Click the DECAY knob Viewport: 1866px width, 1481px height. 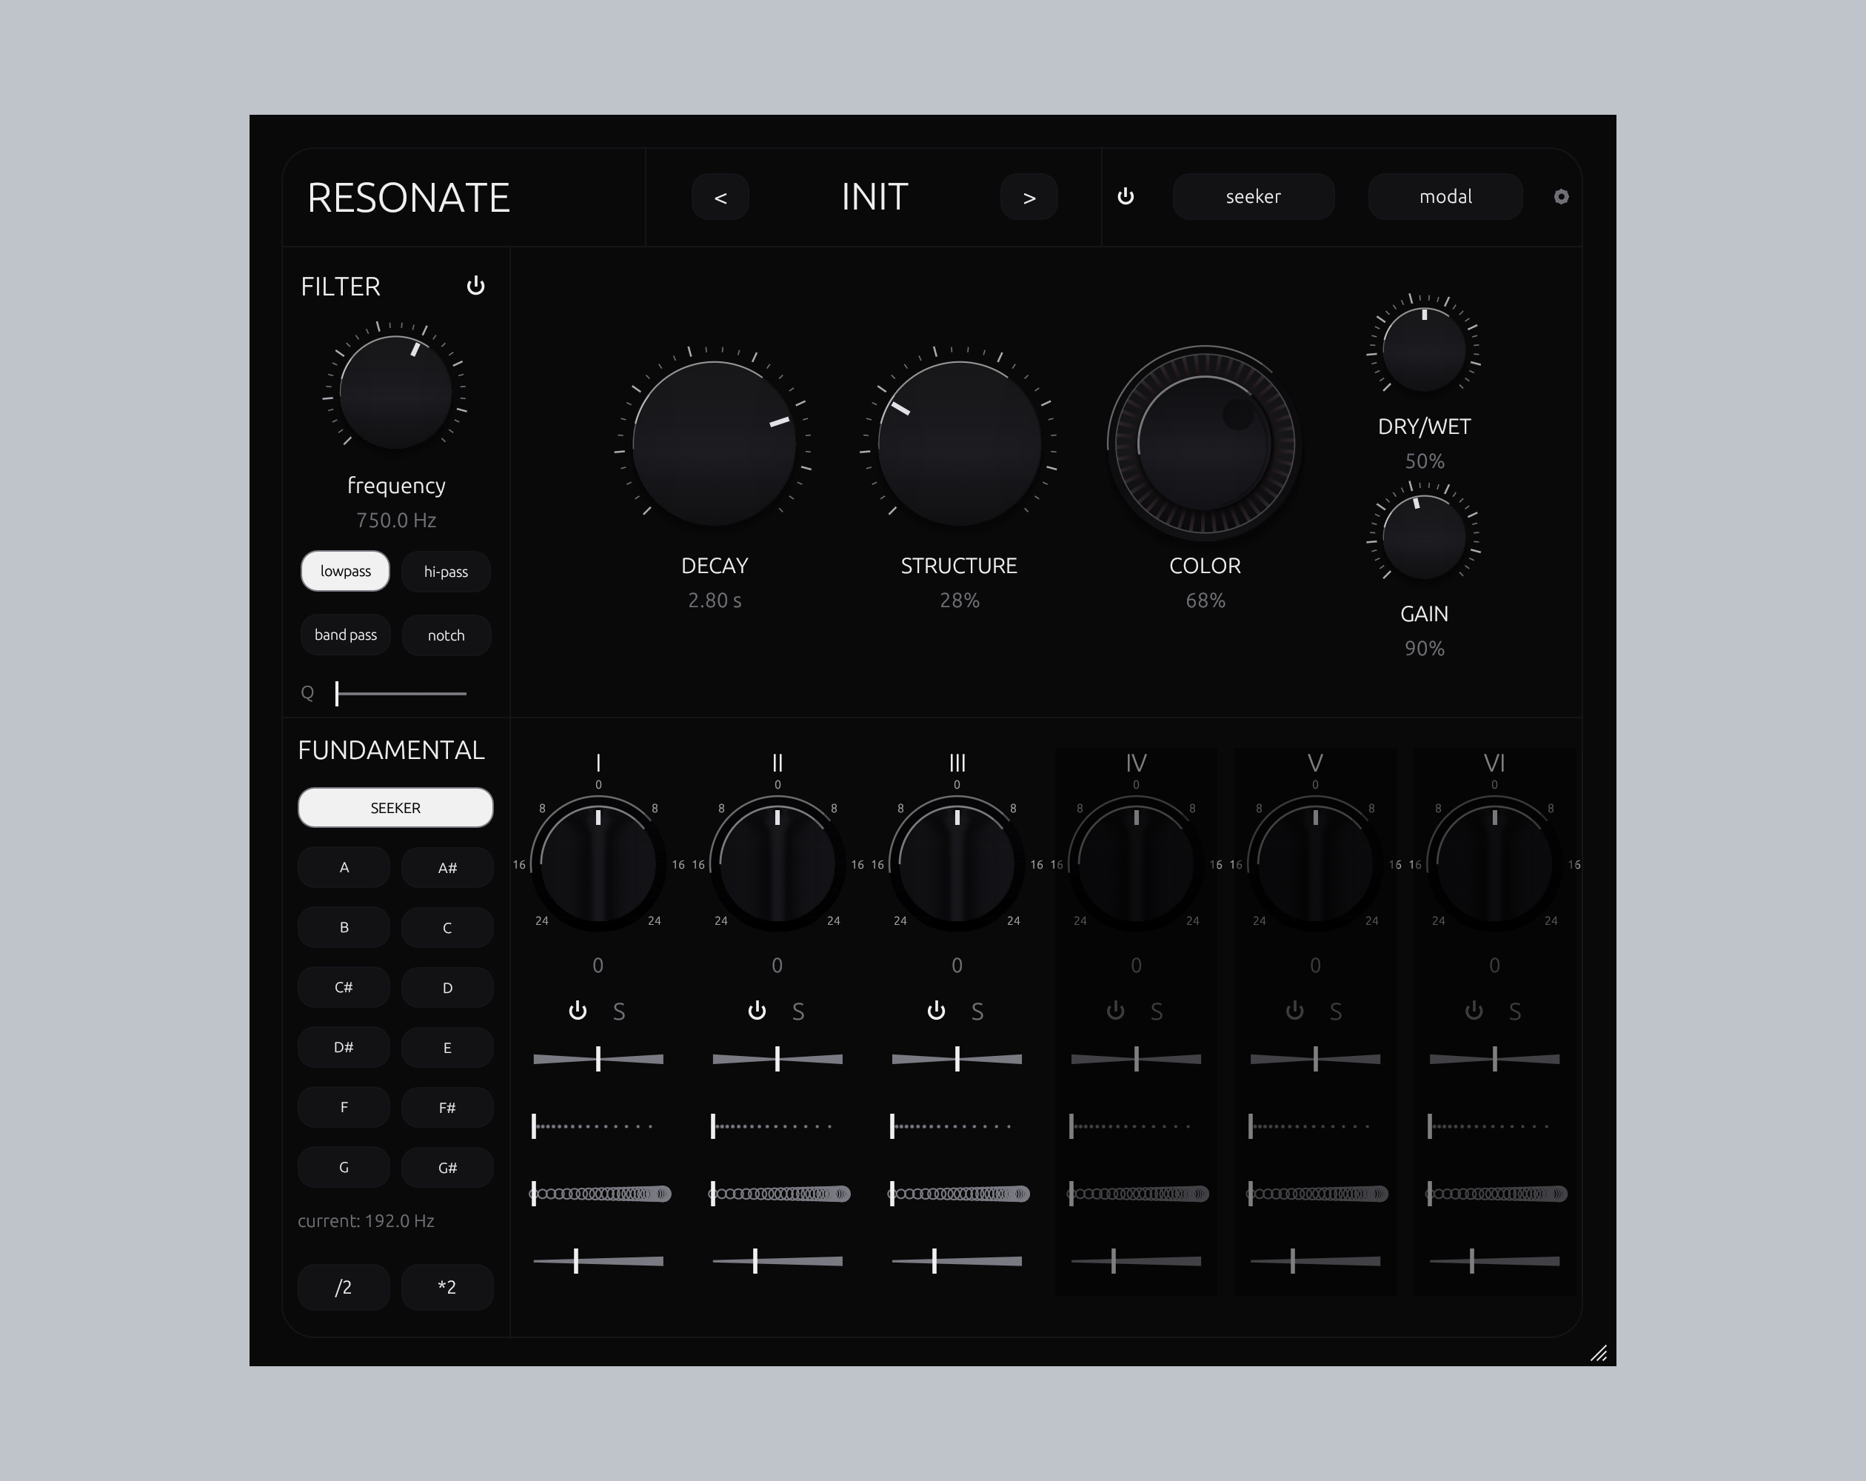tap(714, 443)
